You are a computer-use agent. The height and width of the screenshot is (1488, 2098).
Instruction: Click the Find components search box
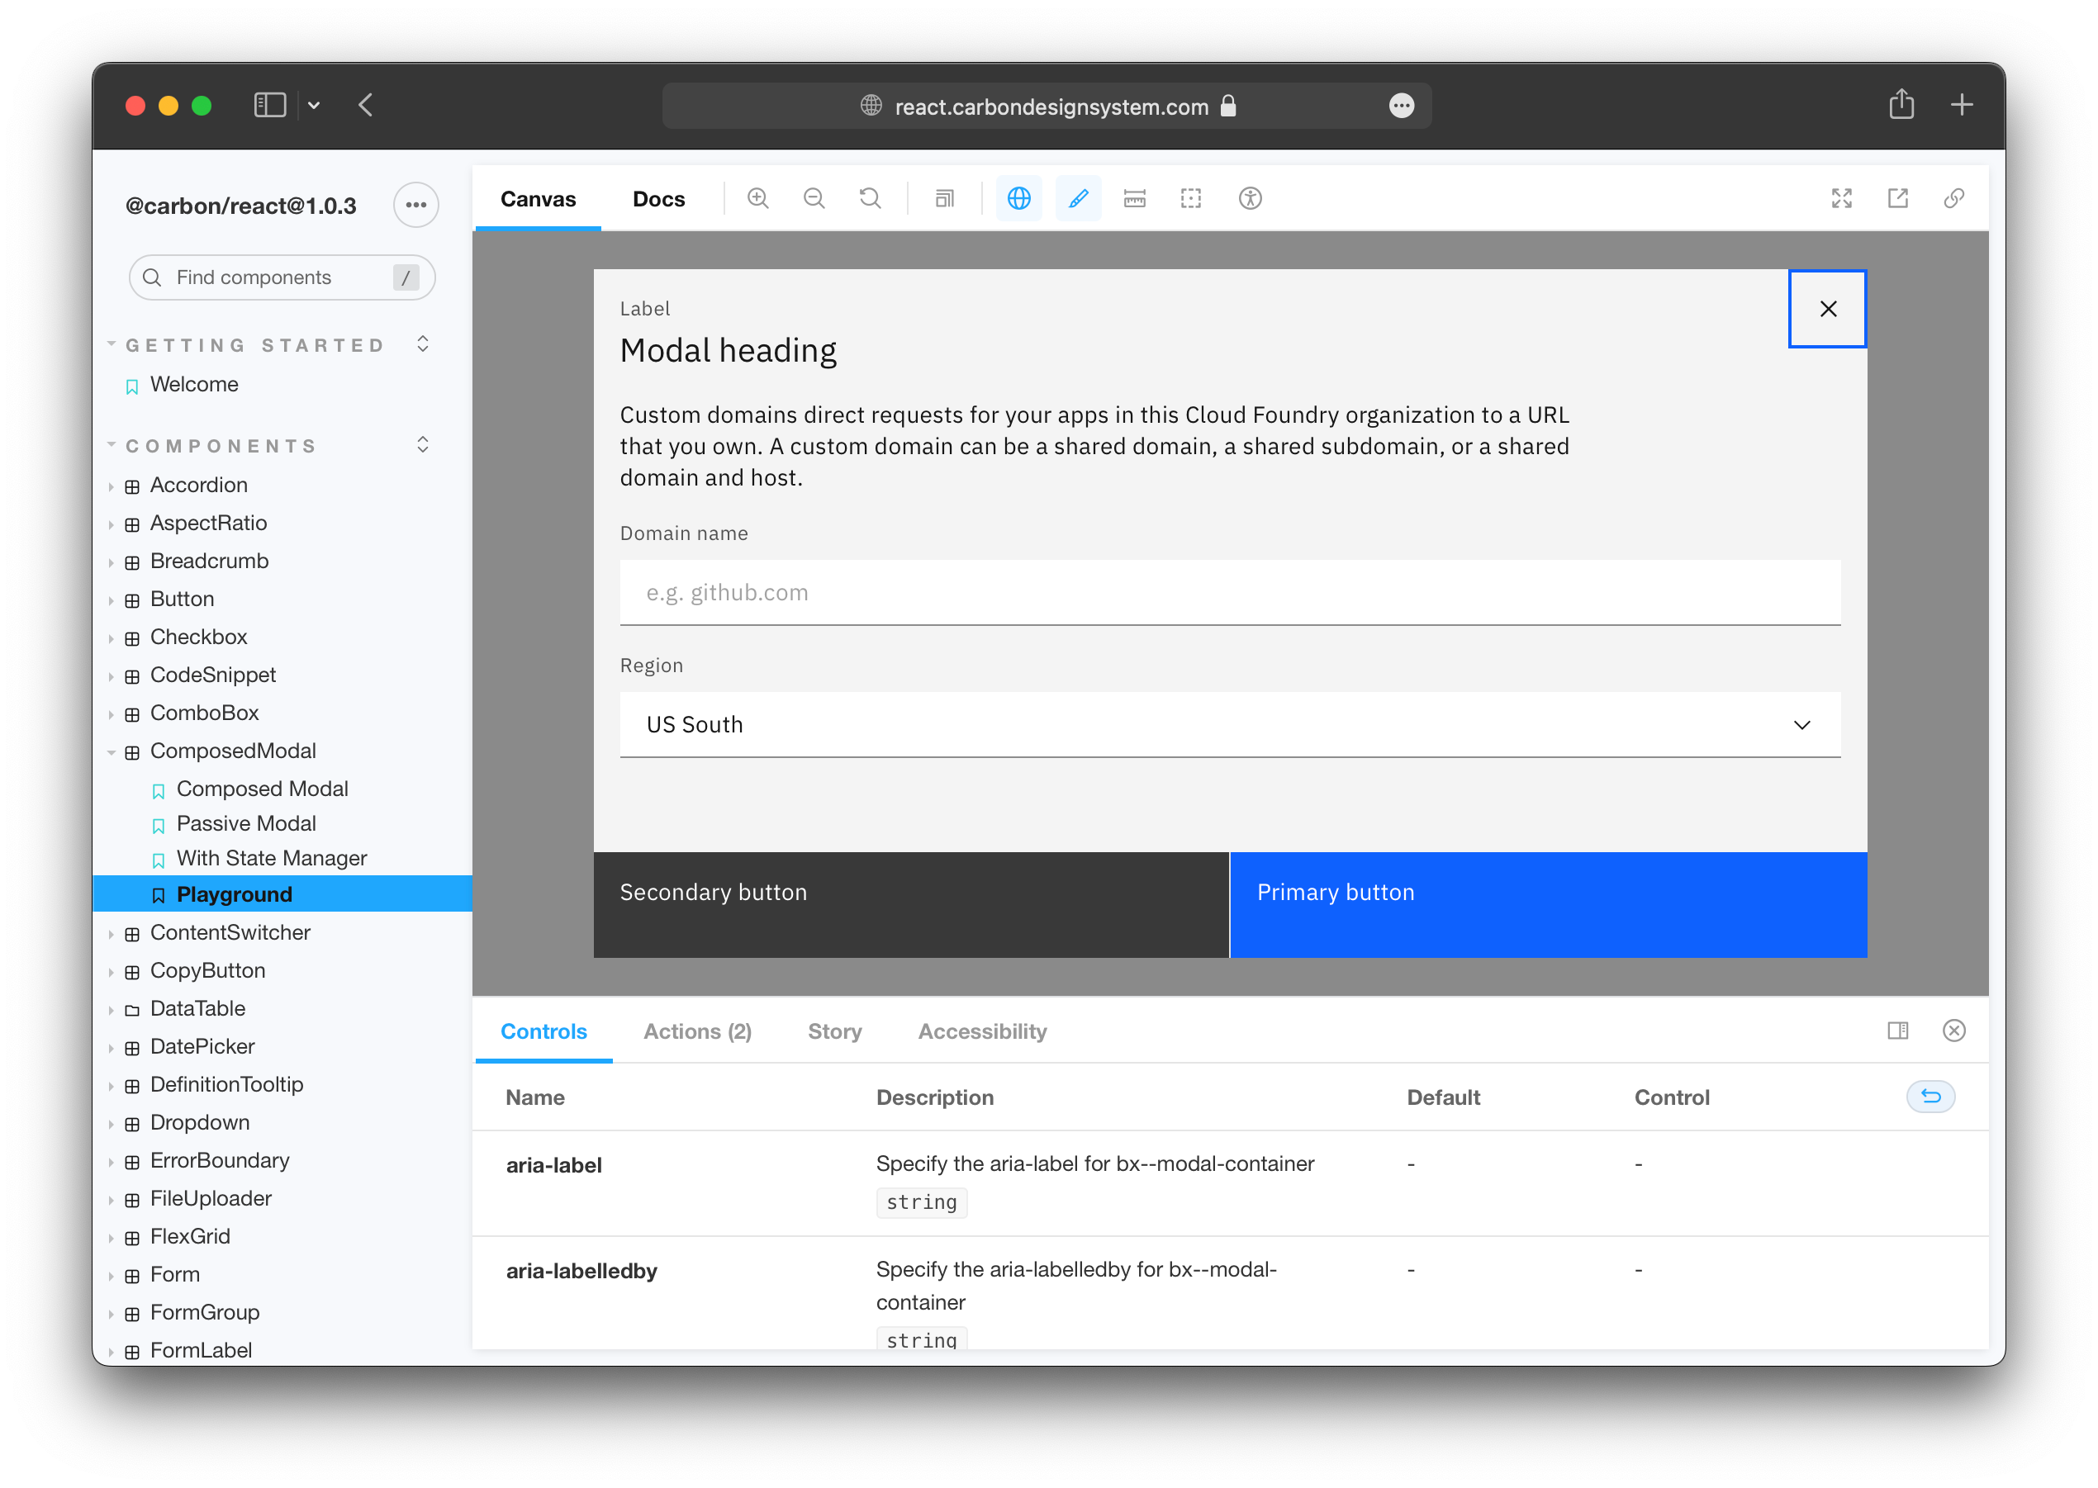[282, 277]
